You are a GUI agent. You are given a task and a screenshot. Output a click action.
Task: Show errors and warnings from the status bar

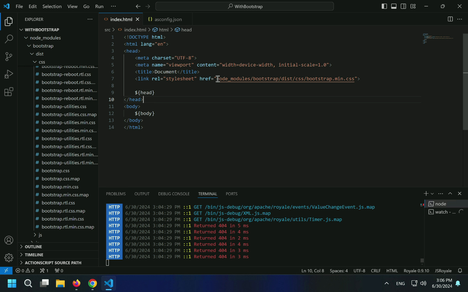[x=25, y=270]
